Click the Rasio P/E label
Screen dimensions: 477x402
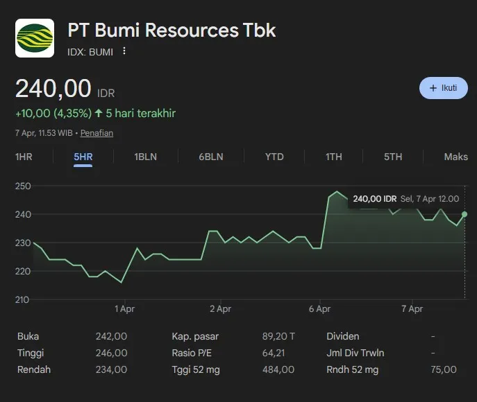click(192, 353)
